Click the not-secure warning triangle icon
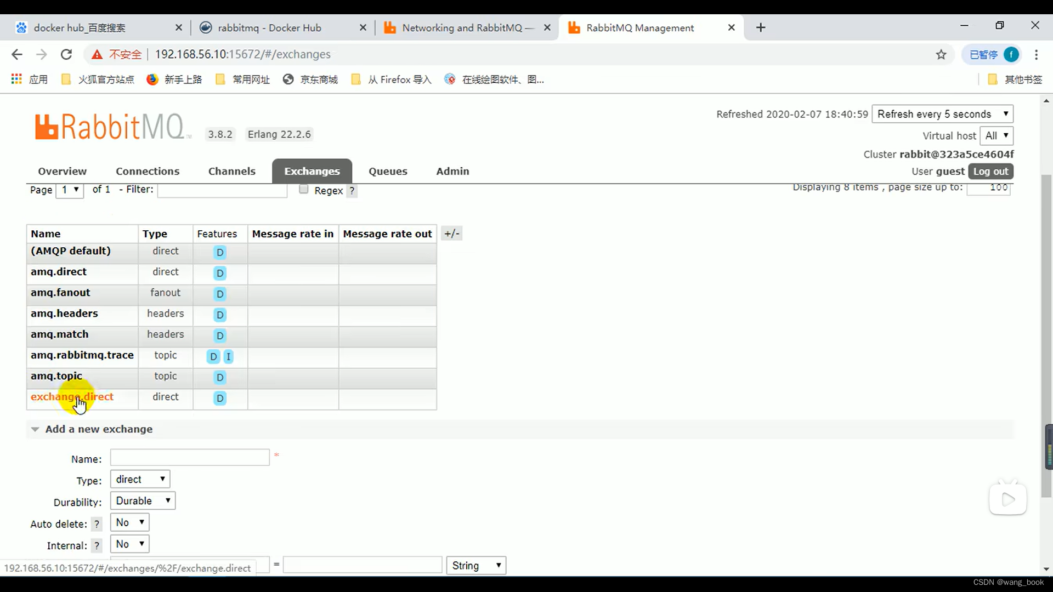Screen dimensions: 1053x592 97,54
